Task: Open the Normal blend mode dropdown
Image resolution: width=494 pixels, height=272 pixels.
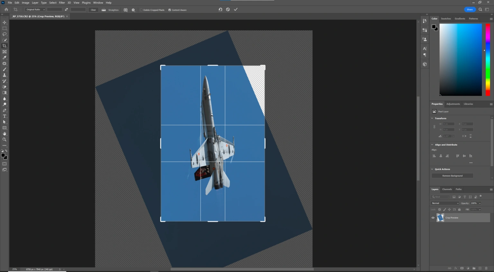Action: 445,203
